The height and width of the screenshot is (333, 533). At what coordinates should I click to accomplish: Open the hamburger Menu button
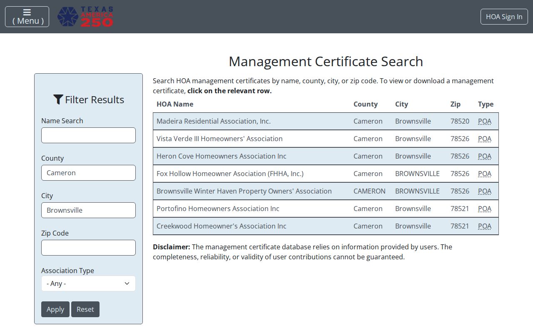click(27, 17)
